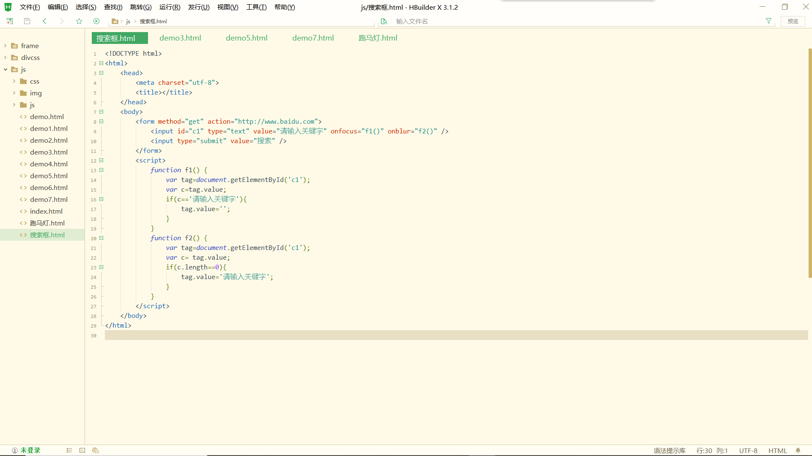Switch to the demo7.html editor tab
812x456 pixels.
[x=313, y=38]
